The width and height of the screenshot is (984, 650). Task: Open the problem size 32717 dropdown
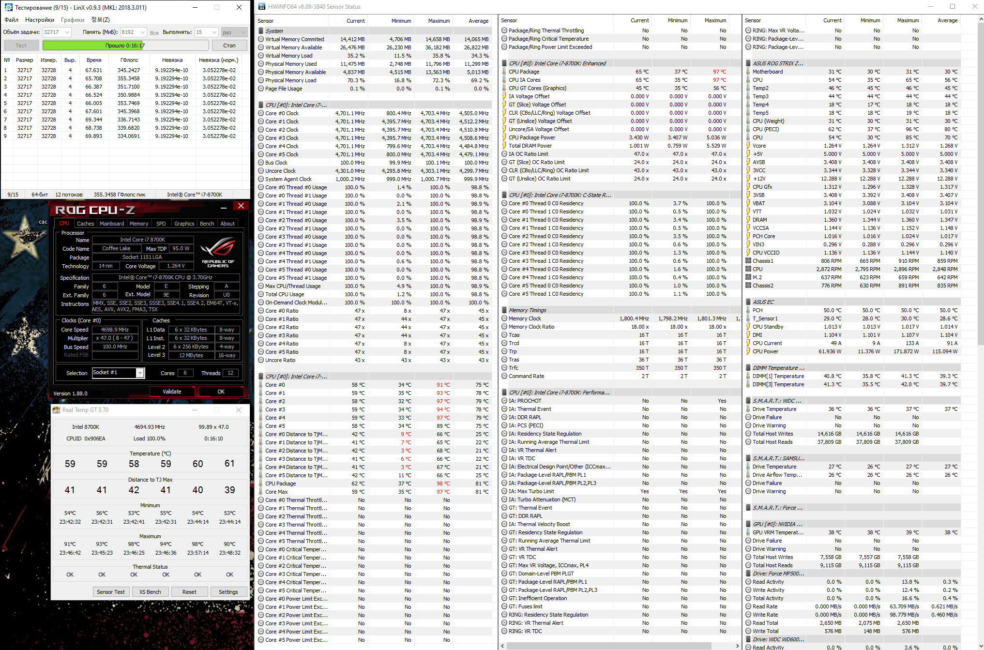67,32
